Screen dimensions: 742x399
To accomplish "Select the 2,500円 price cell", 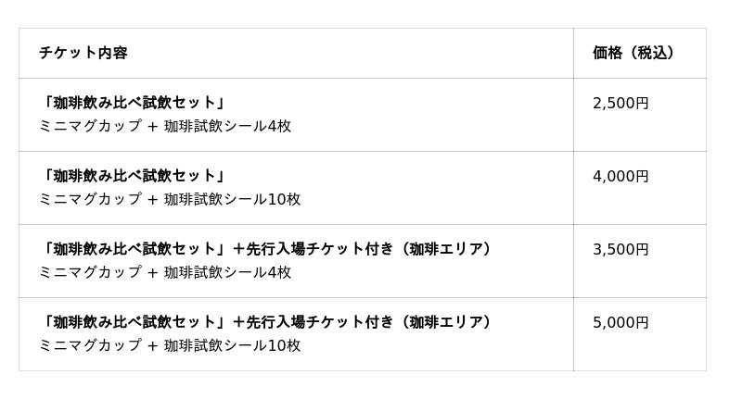I will pyautogui.click(x=620, y=103).
